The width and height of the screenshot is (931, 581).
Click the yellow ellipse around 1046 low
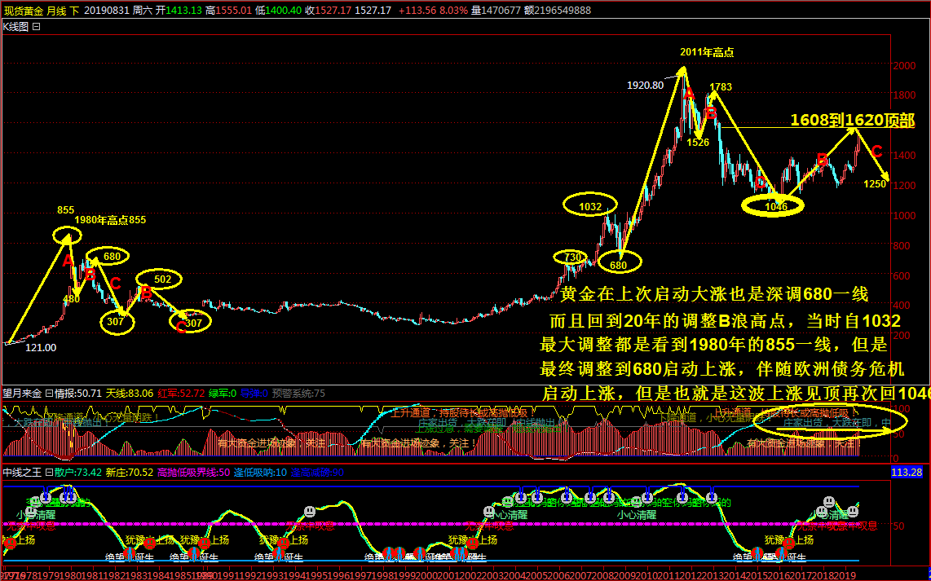773,206
